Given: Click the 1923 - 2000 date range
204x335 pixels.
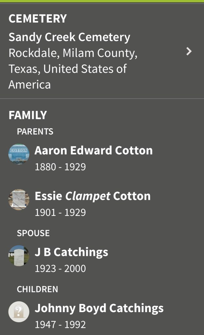Looking at the screenshot, I should pyautogui.click(x=60, y=269).
